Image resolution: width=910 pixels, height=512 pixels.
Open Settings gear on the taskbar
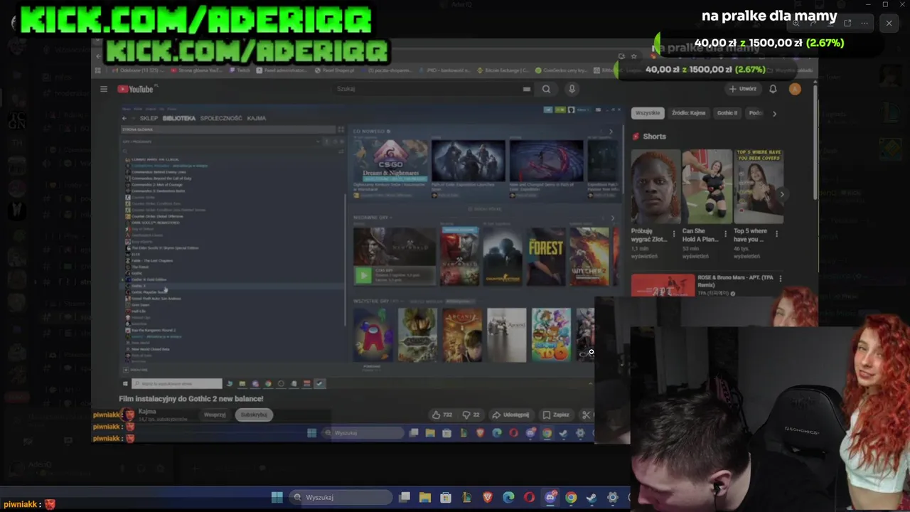(612, 497)
